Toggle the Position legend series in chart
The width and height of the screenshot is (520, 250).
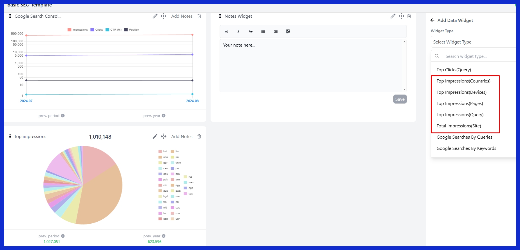[131, 30]
